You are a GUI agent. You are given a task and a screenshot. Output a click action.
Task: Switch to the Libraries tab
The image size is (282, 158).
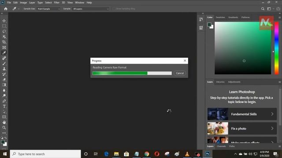pyautogui.click(x=220, y=82)
